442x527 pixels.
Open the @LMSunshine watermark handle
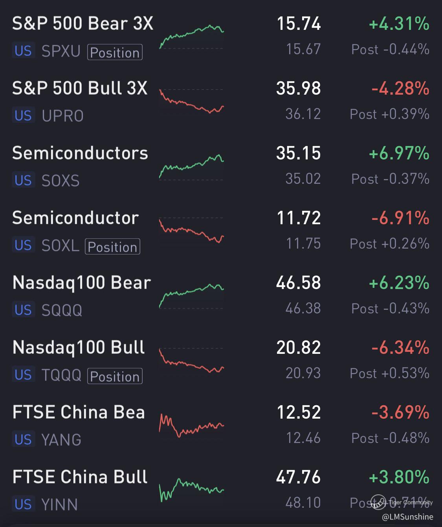click(407, 517)
